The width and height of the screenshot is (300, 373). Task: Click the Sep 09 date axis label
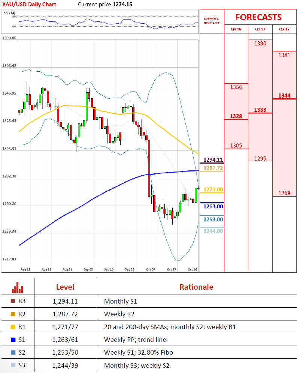point(88,269)
